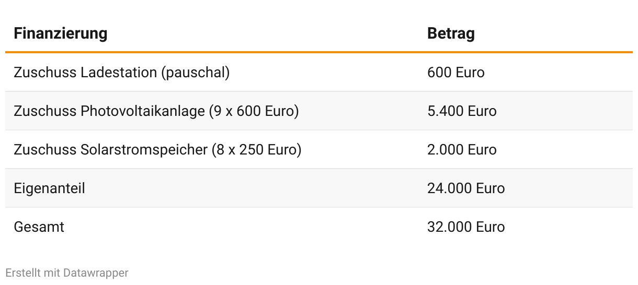Select the 600 Euro amount cell
The width and height of the screenshot is (638, 285).
pos(455,72)
